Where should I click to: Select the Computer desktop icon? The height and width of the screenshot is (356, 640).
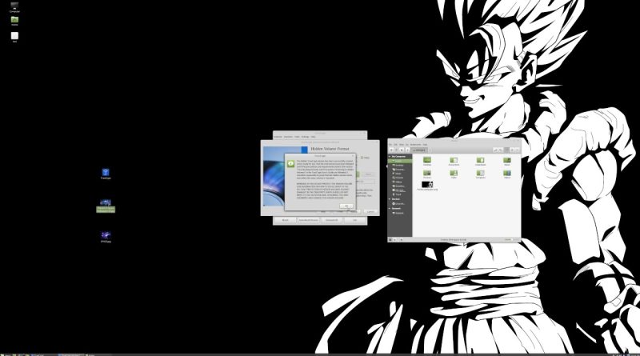click(x=14, y=6)
